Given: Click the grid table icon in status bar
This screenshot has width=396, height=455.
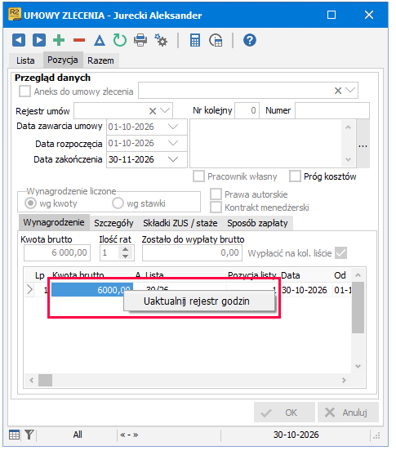Looking at the screenshot, I should click(x=14, y=435).
